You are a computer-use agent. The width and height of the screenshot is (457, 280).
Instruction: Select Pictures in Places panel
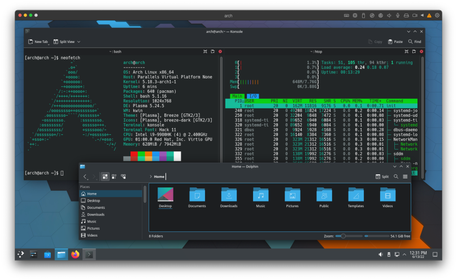tap(111, 229)
